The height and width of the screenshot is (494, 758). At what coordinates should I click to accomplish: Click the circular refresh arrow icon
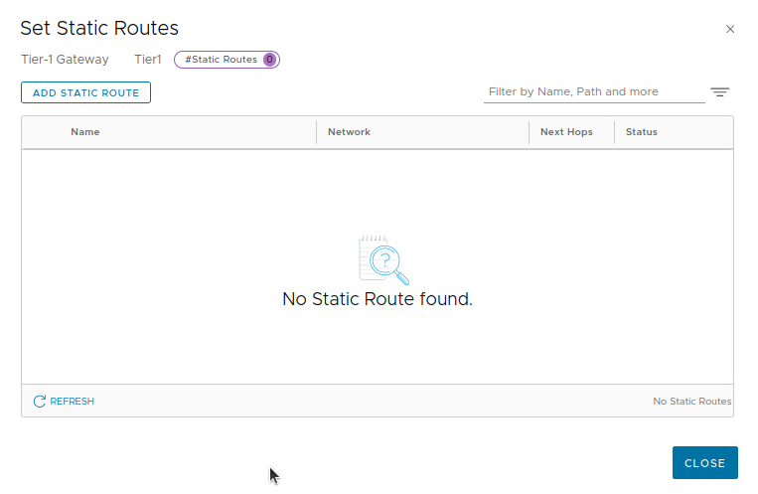[x=40, y=402]
